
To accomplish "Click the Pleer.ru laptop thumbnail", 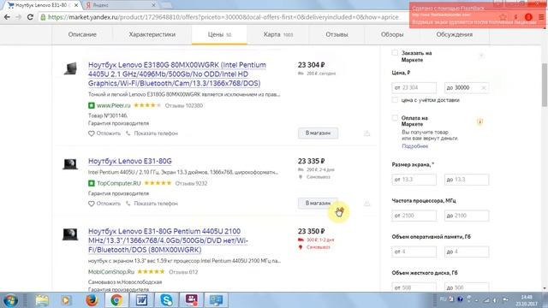I will (x=70, y=68).
